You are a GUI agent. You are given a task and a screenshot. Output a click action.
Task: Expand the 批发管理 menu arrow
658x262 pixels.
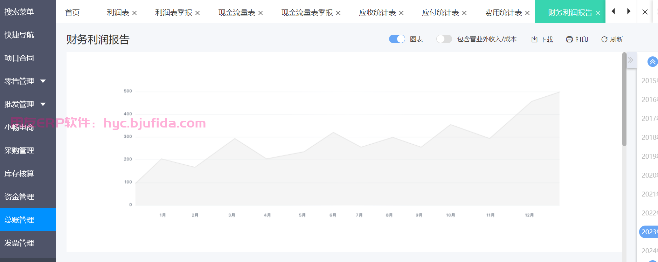point(43,104)
